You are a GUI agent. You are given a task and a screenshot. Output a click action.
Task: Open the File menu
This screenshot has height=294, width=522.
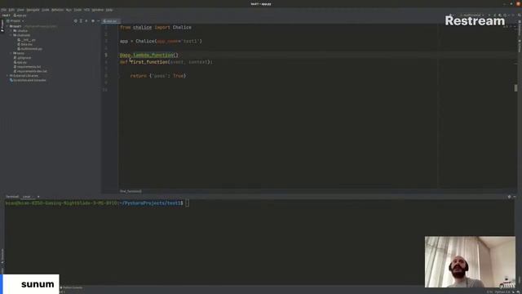tap(3, 10)
